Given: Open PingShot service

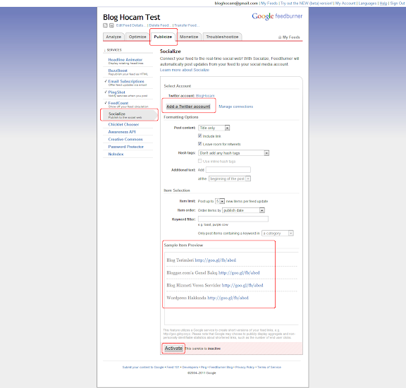Looking at the screenshot, I should coord(116,92).
